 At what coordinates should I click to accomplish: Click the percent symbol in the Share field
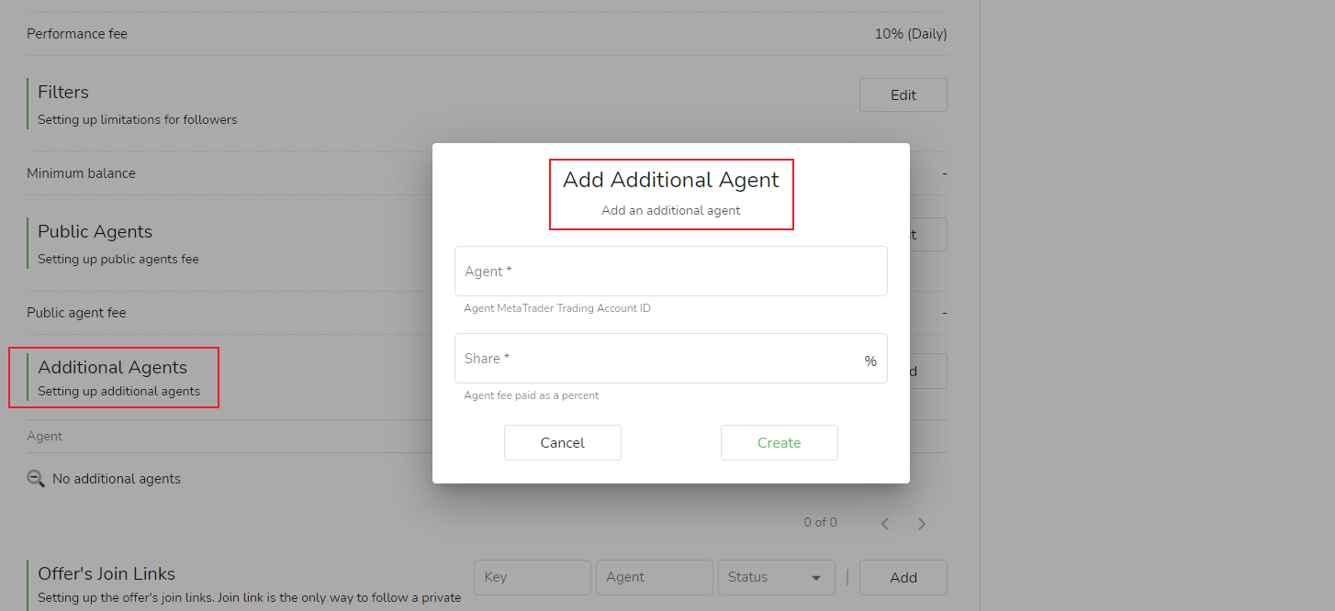pyautogui.click(x=869, y=361)
